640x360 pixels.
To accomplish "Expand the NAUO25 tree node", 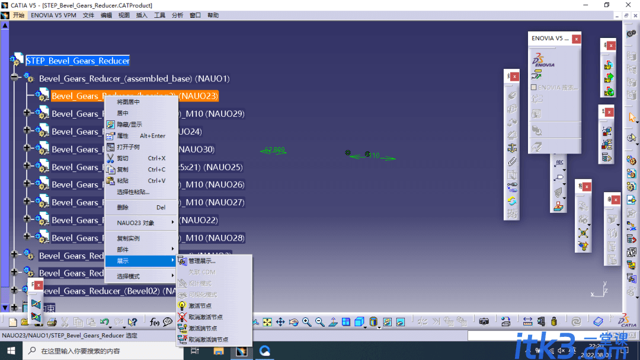I will 27,165.
